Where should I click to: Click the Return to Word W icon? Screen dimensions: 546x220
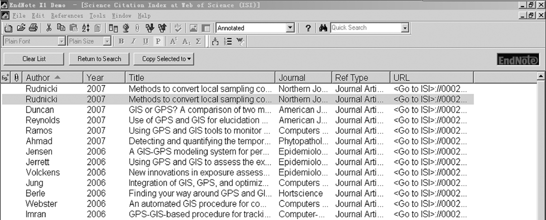pos(240,41)
